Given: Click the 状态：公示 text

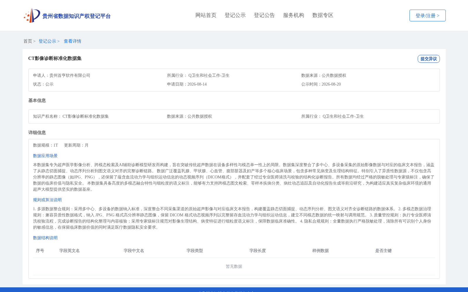Looking at the screenshot, I should 43,84.
